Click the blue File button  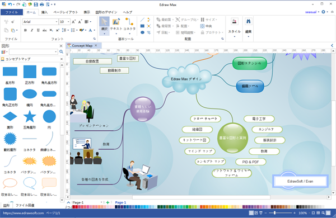[12, 12]
